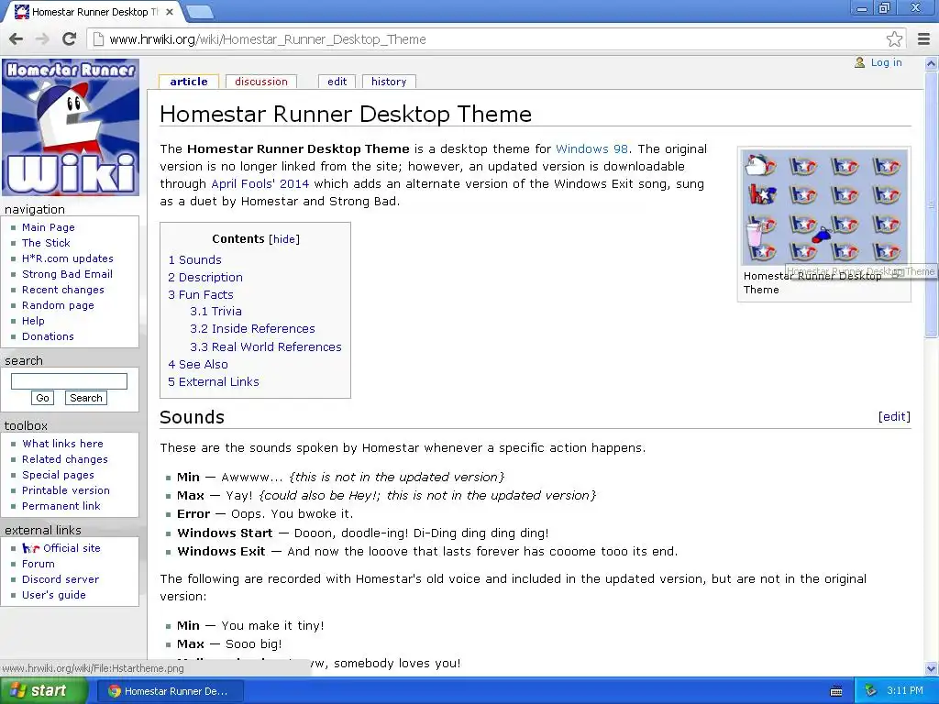Click the Homestar Runner Wiki logo
The height and width of the screenshot is (704, 939).
[x=71, y=127]
